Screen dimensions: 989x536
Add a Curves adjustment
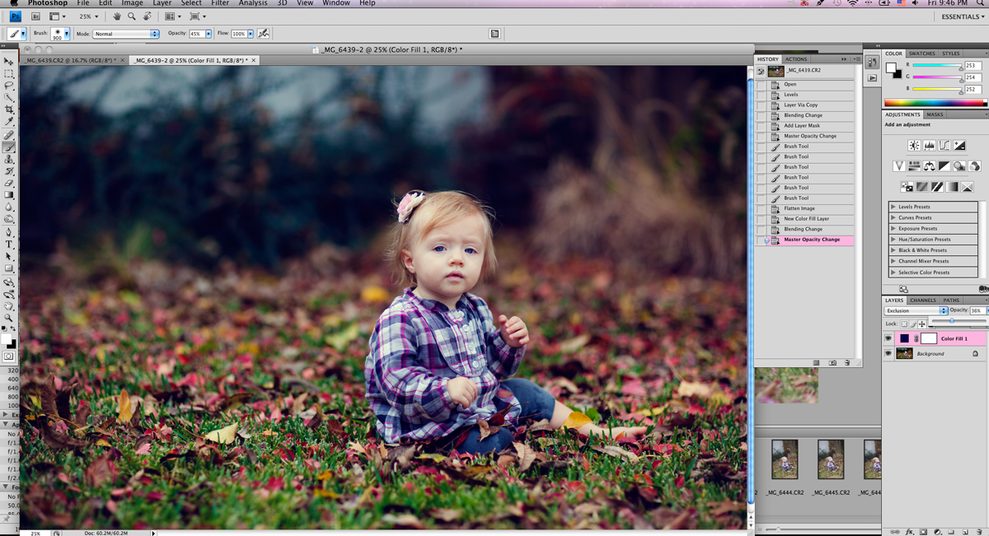point(944,145)
